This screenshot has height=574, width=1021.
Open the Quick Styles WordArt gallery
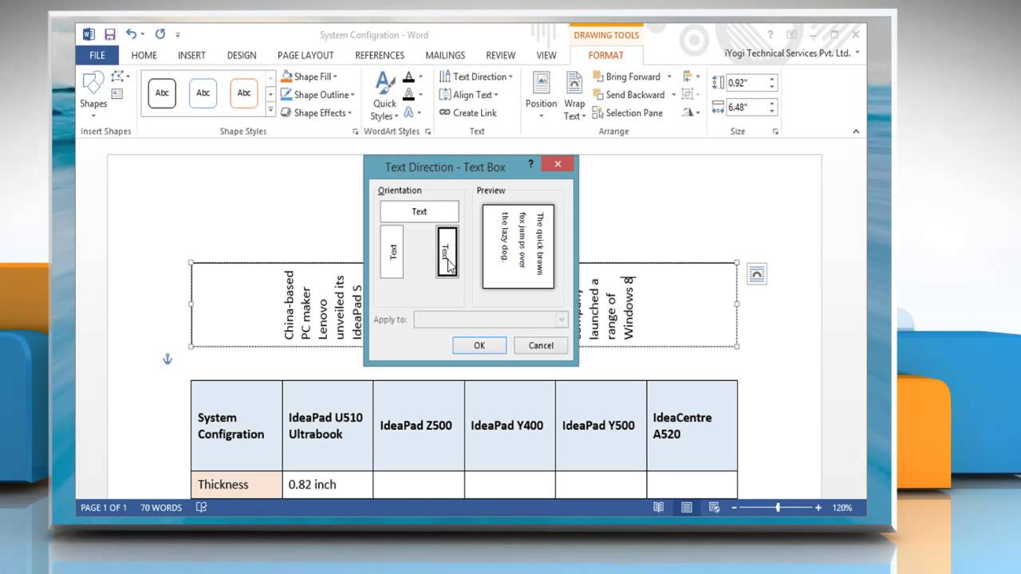pyautogui.click(x=384, y=96)
